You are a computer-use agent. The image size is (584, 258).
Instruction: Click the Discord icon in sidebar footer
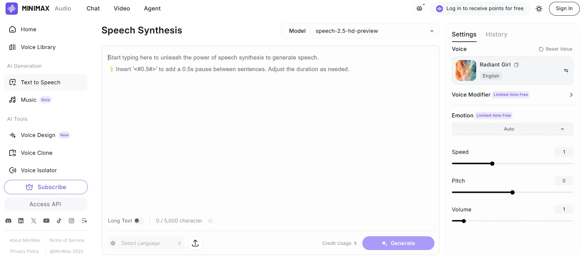9,221
